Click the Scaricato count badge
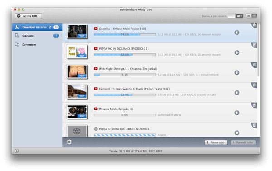This screenshot has height=171, width=272. coord(56,36)
